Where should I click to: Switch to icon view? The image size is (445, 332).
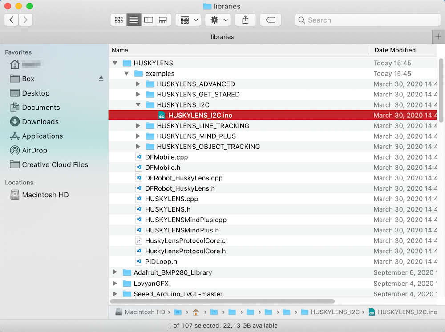click(x=119, y=20)
